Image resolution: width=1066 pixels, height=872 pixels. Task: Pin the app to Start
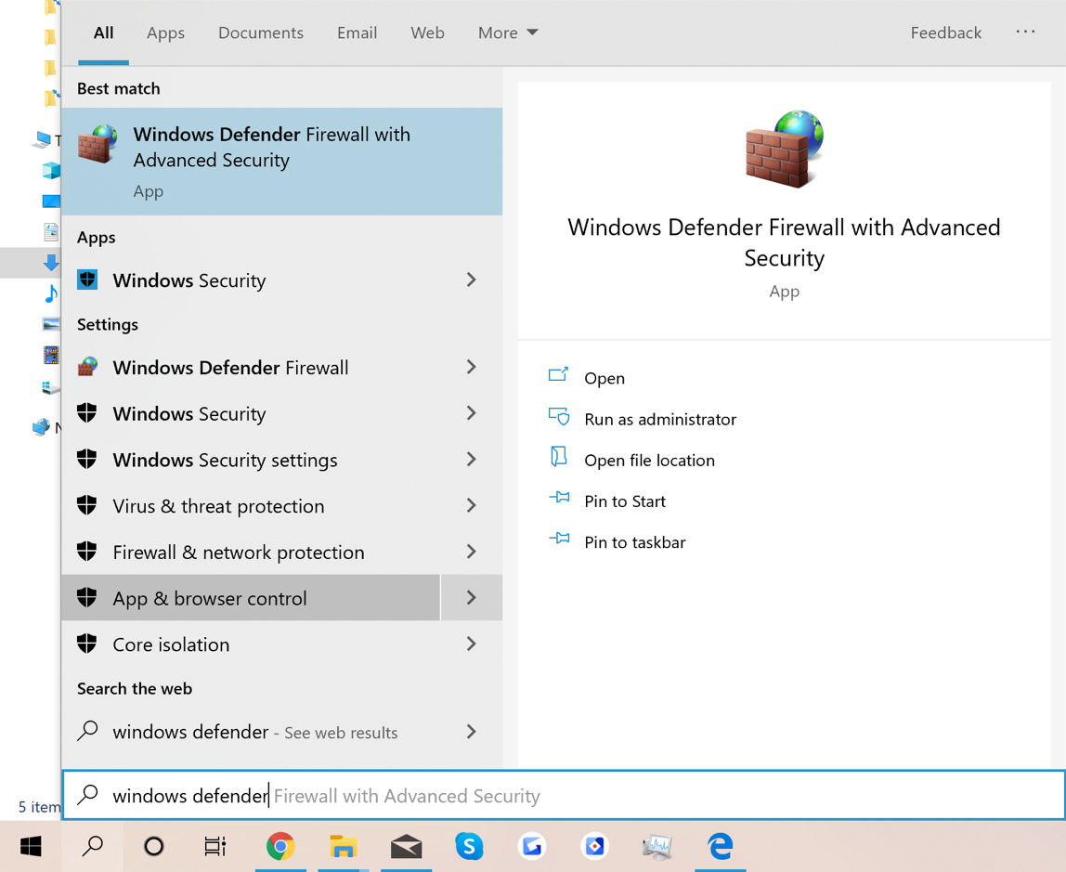[625, 501]
